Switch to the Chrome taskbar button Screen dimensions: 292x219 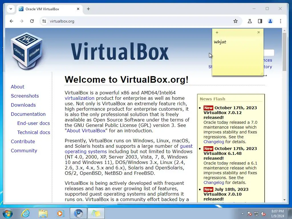(78, 213)
